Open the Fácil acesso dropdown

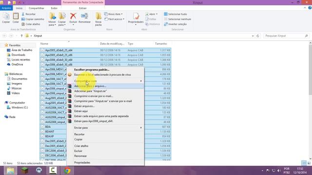click(115, 19)
